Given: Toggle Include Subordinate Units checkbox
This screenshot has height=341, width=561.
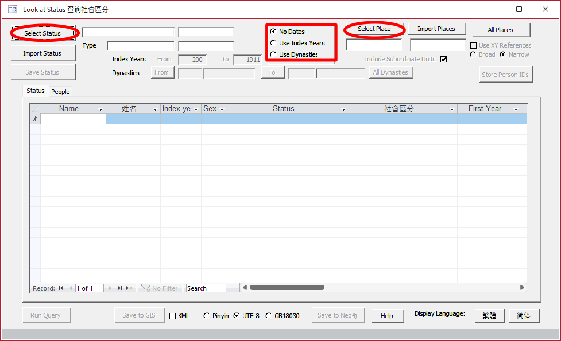Looking at the screenshot, I should coord(443,59).
